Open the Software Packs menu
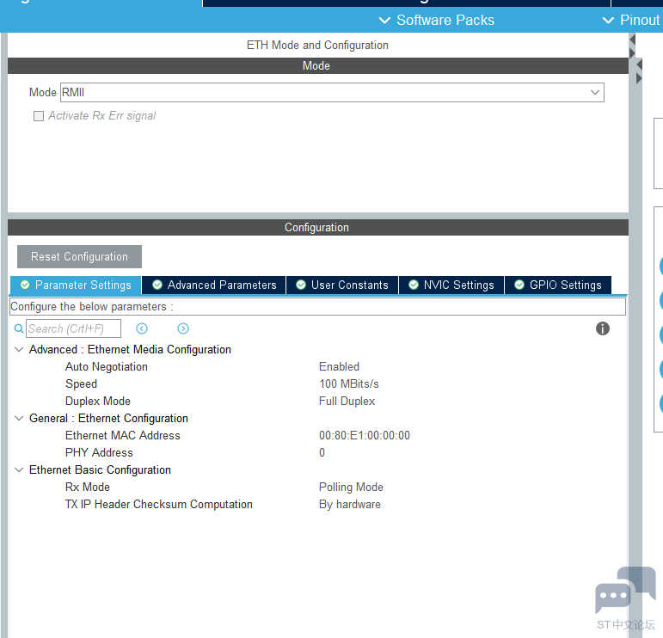Viewport: 663px width, 638px height. [x=437, y=20]
